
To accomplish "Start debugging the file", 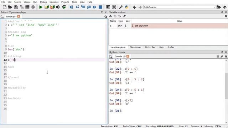I will pos(71,7).
